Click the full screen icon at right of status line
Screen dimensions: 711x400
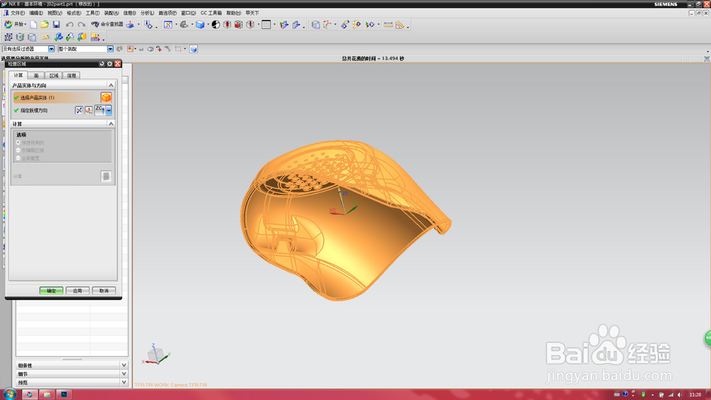click(707, 58)
